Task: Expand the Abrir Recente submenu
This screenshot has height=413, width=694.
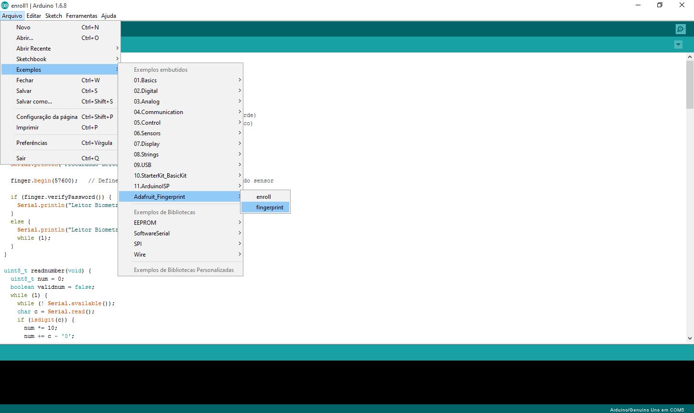Action: point(60,49)
